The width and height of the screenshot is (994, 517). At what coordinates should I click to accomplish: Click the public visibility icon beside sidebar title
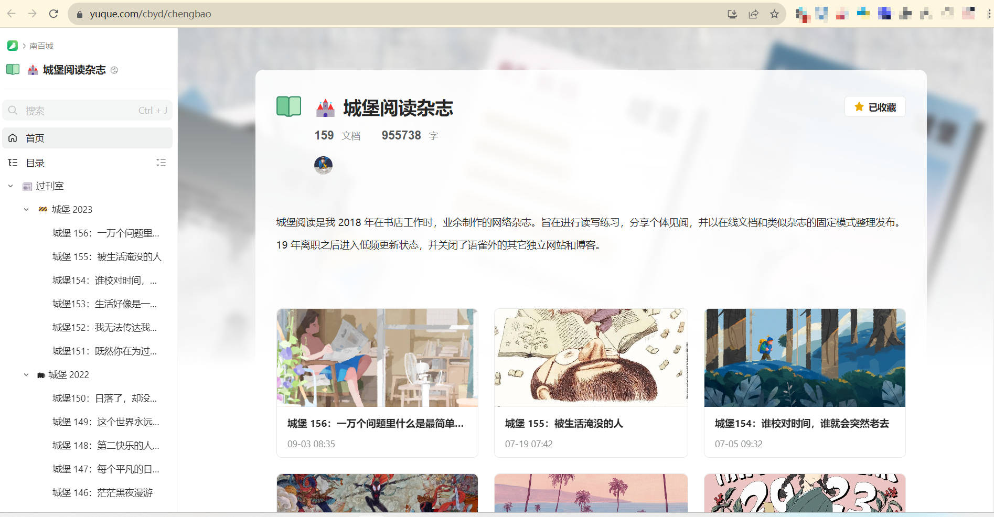(114, 70)
